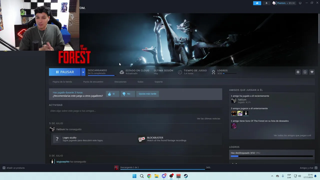Open Soporte tab

click(158, 82)
